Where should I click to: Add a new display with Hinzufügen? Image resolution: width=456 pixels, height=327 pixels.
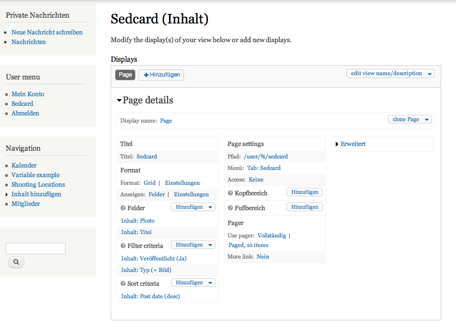pyautogui.click(x=161, y=75)
